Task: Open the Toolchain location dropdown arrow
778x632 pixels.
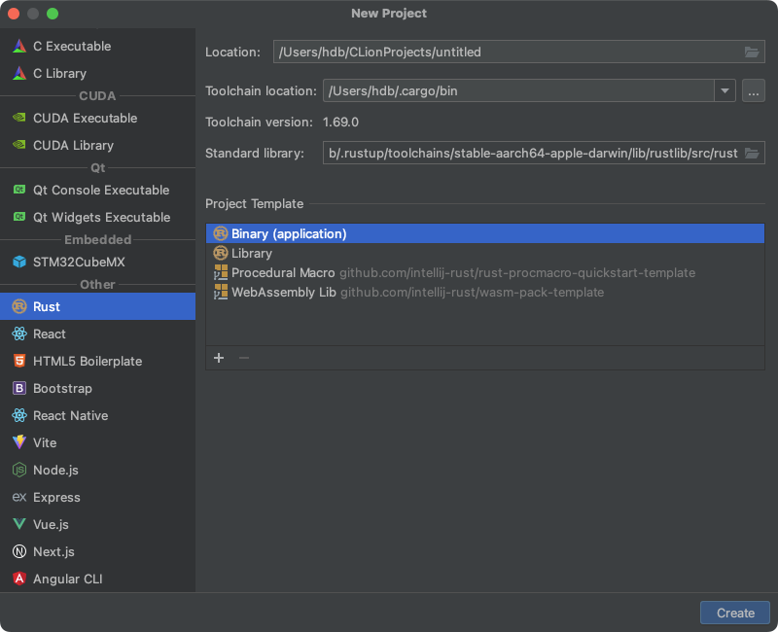Action: (x=725, y=90)
